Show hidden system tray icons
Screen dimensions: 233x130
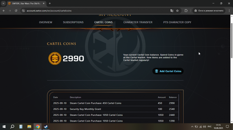[192, 127]
